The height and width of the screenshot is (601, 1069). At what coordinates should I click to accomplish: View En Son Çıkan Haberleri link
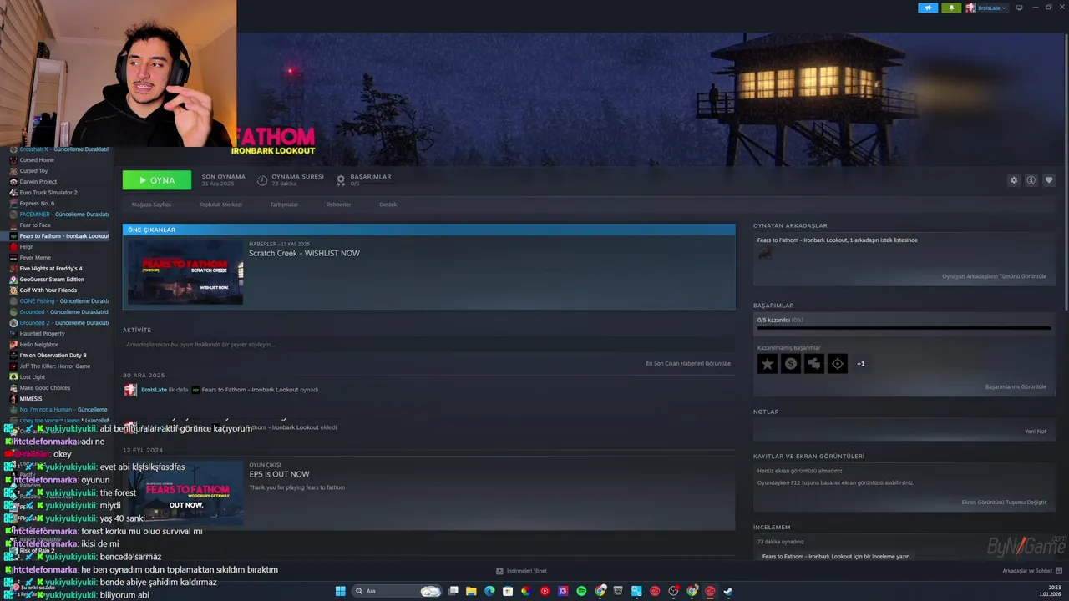click(688, 363)
